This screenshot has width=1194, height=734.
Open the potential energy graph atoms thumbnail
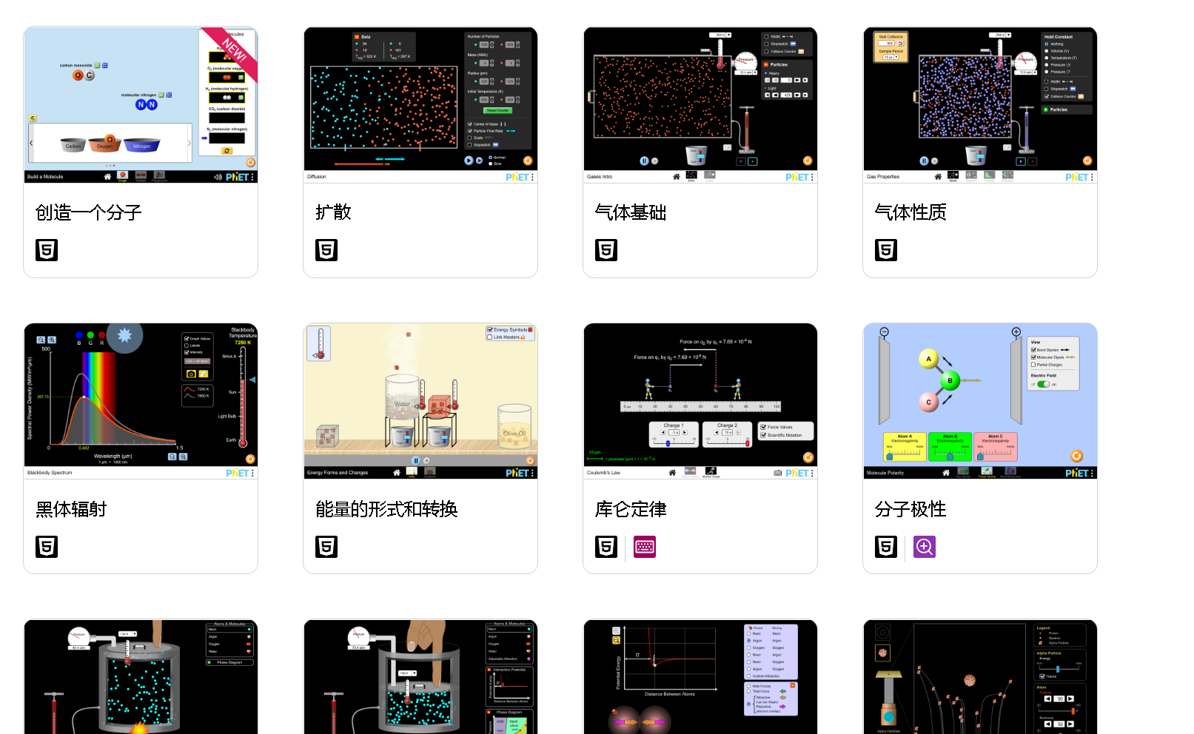point(700,677)
